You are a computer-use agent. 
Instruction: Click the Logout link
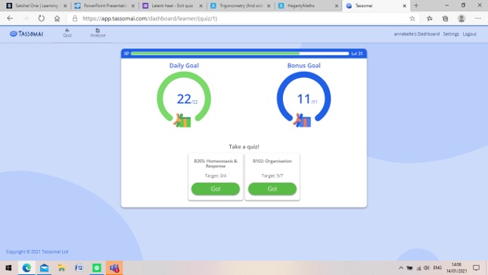pos(469,33)
